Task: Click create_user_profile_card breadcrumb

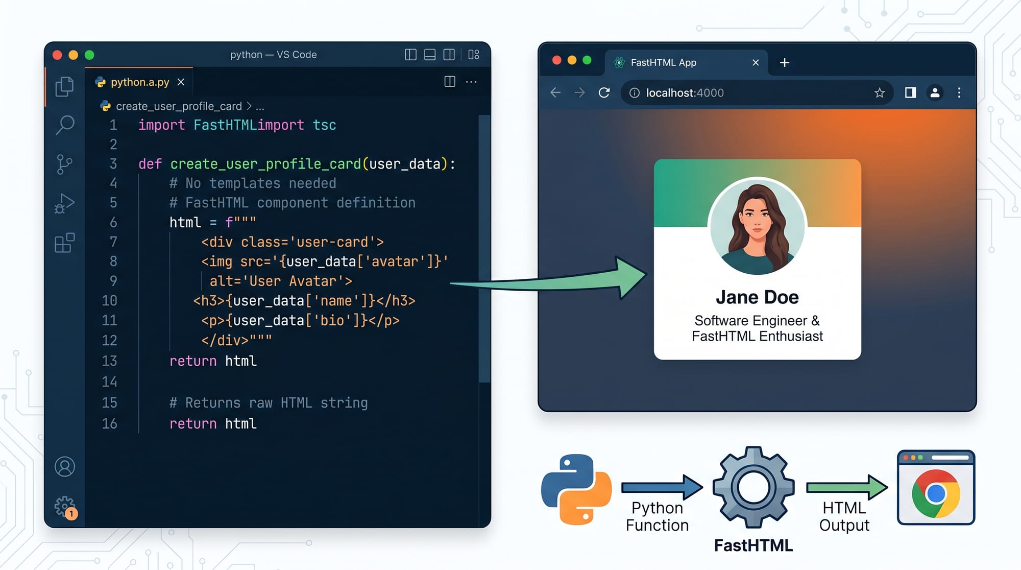Action: click(x=179, y=106)
